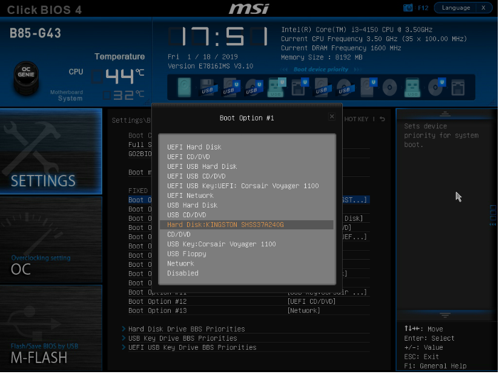Select USB Floppy in boot list
The width and height of the screenshot is (499, 380).
(x=187, y=254)
